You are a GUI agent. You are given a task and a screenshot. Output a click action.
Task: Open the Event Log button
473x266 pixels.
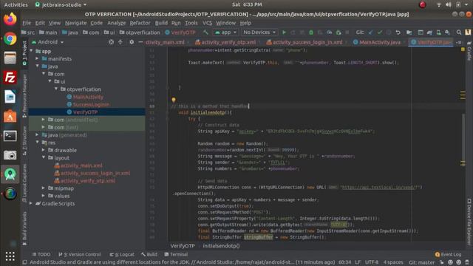(449, 254)
